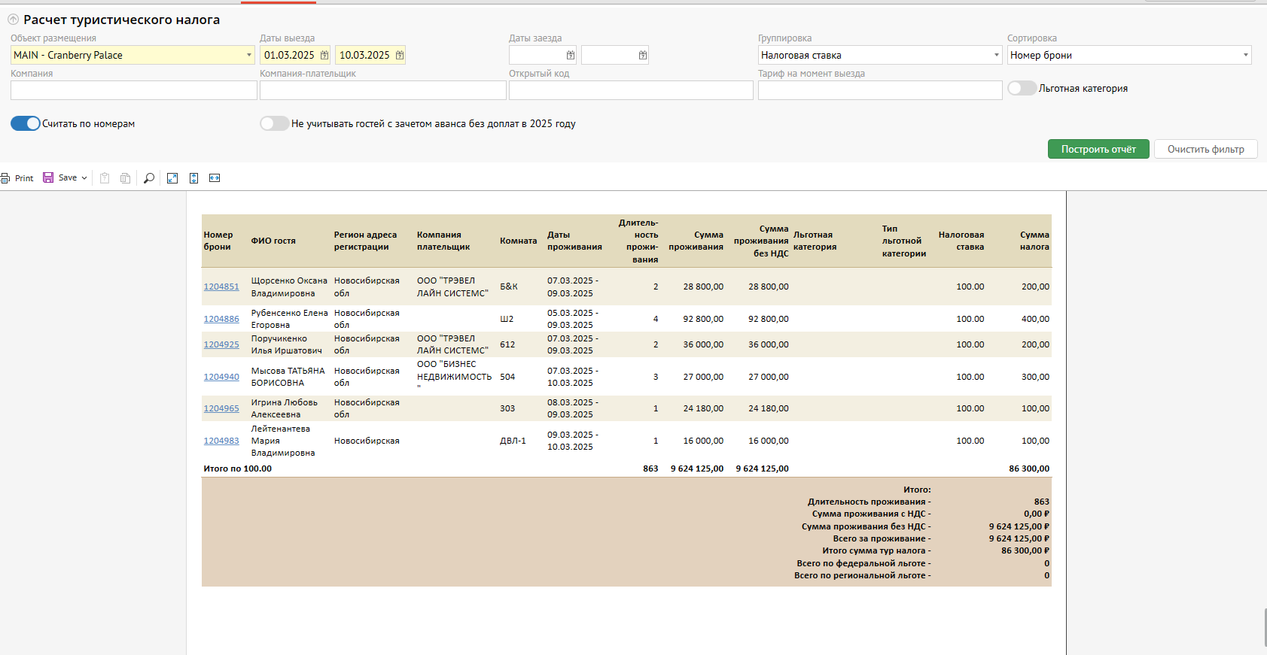Open calendar for departure end date 10.03.2025
This screenshot has width=1267, height=655.
point(400,55)
